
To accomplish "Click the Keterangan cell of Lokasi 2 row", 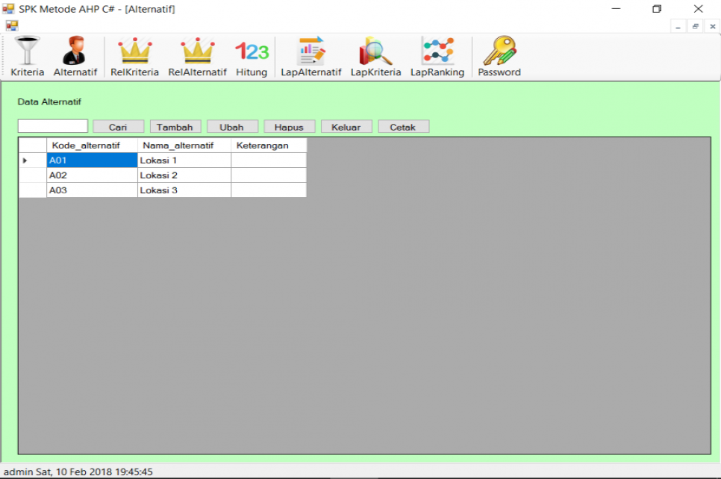I will click(269, 175).
